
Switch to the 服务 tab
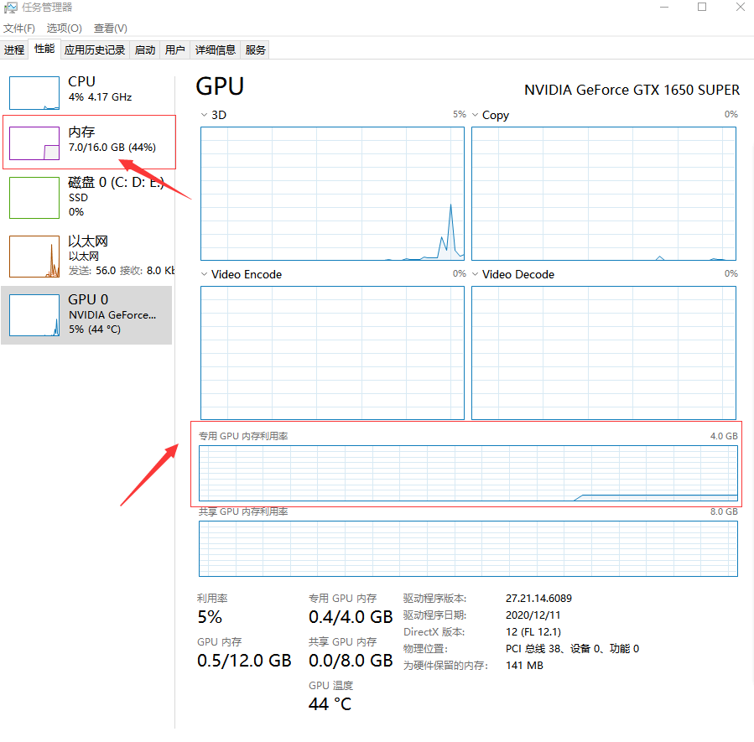[255, 50]
